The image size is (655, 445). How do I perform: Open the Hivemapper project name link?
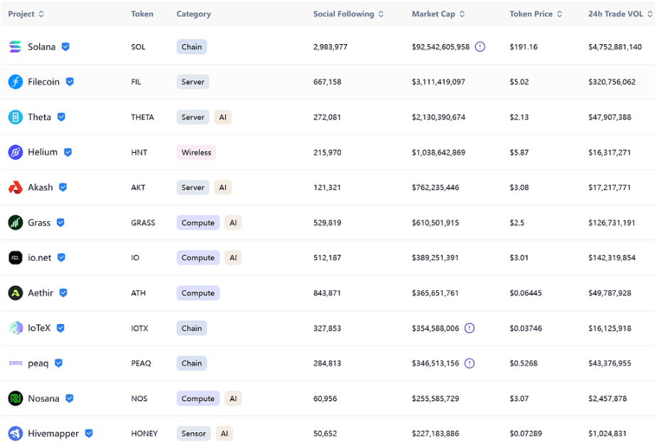tap(53, 434)
